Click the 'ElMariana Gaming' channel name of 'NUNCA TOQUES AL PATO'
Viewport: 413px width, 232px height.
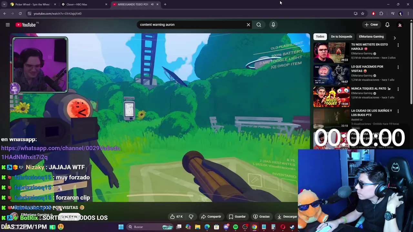(x=362, y=93)
